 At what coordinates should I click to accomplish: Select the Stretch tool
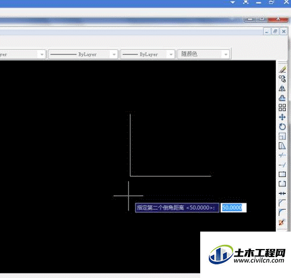282,146
